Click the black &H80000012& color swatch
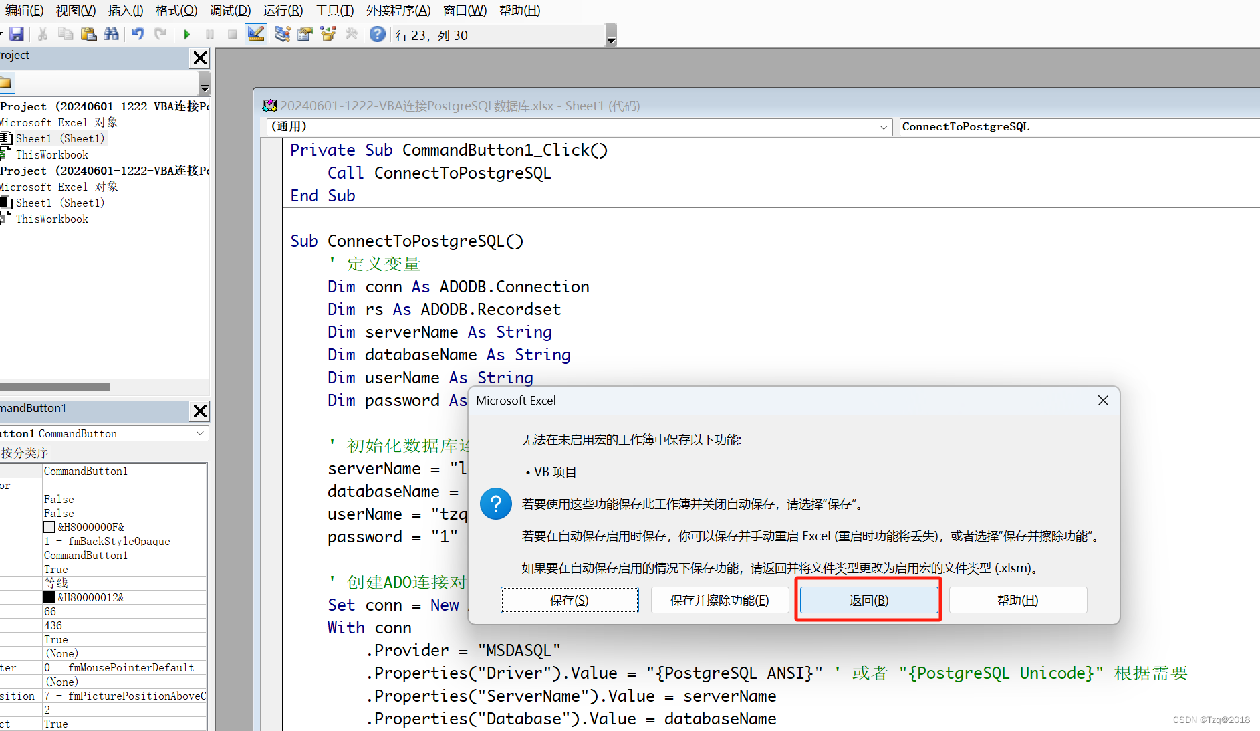This screenshot has height=731, width=1260. tap(49, 597)
